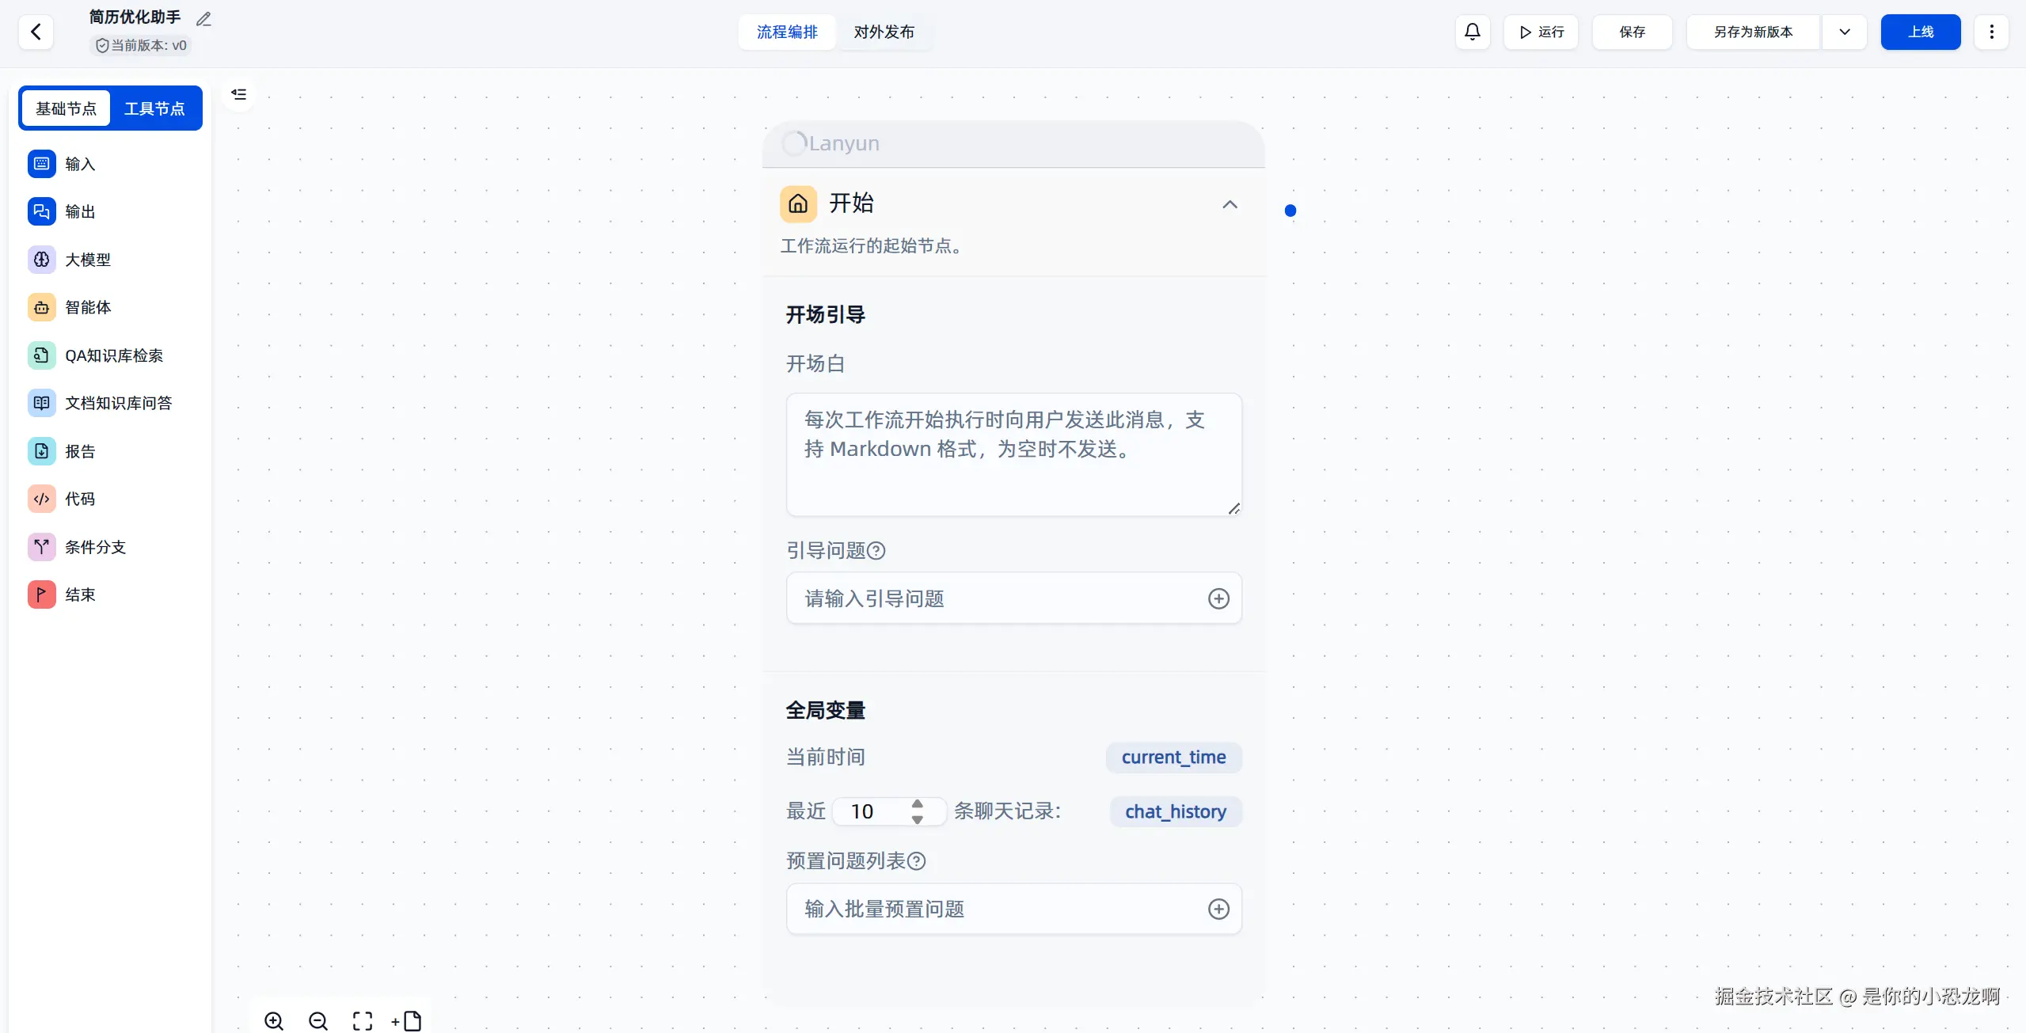Collapse the 开始 node card
Viewport: 2026px width, 1033px height.
[x=1229, y=204]
